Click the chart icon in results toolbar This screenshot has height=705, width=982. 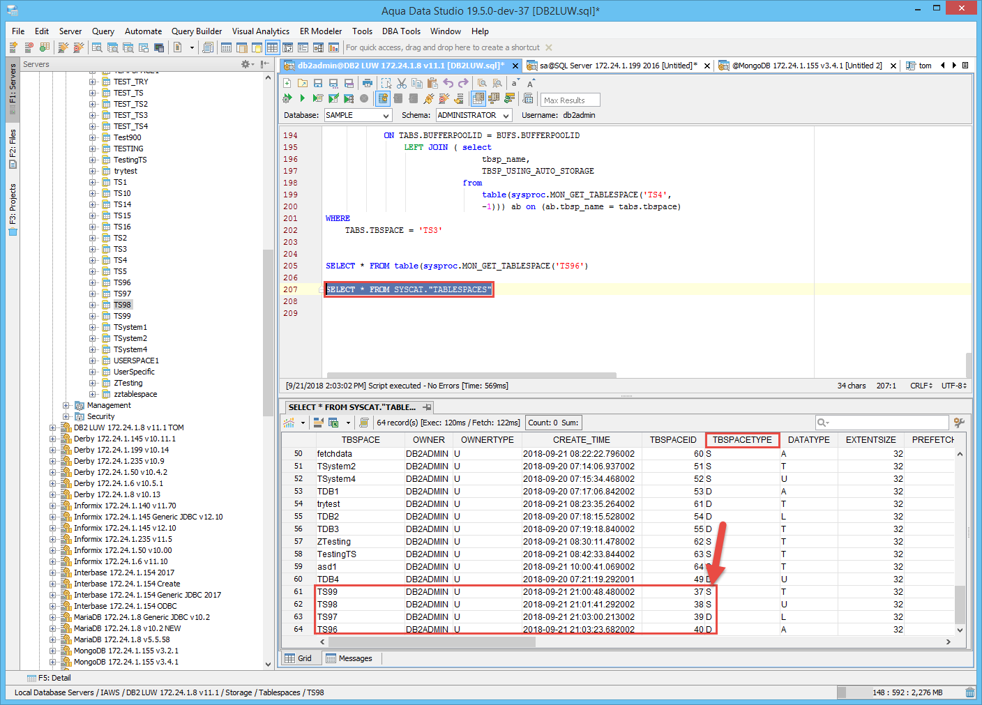coord(289,423)
